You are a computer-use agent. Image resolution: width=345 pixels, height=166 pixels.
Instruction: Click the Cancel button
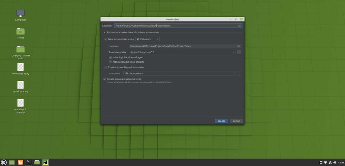(x=237, y=121)
